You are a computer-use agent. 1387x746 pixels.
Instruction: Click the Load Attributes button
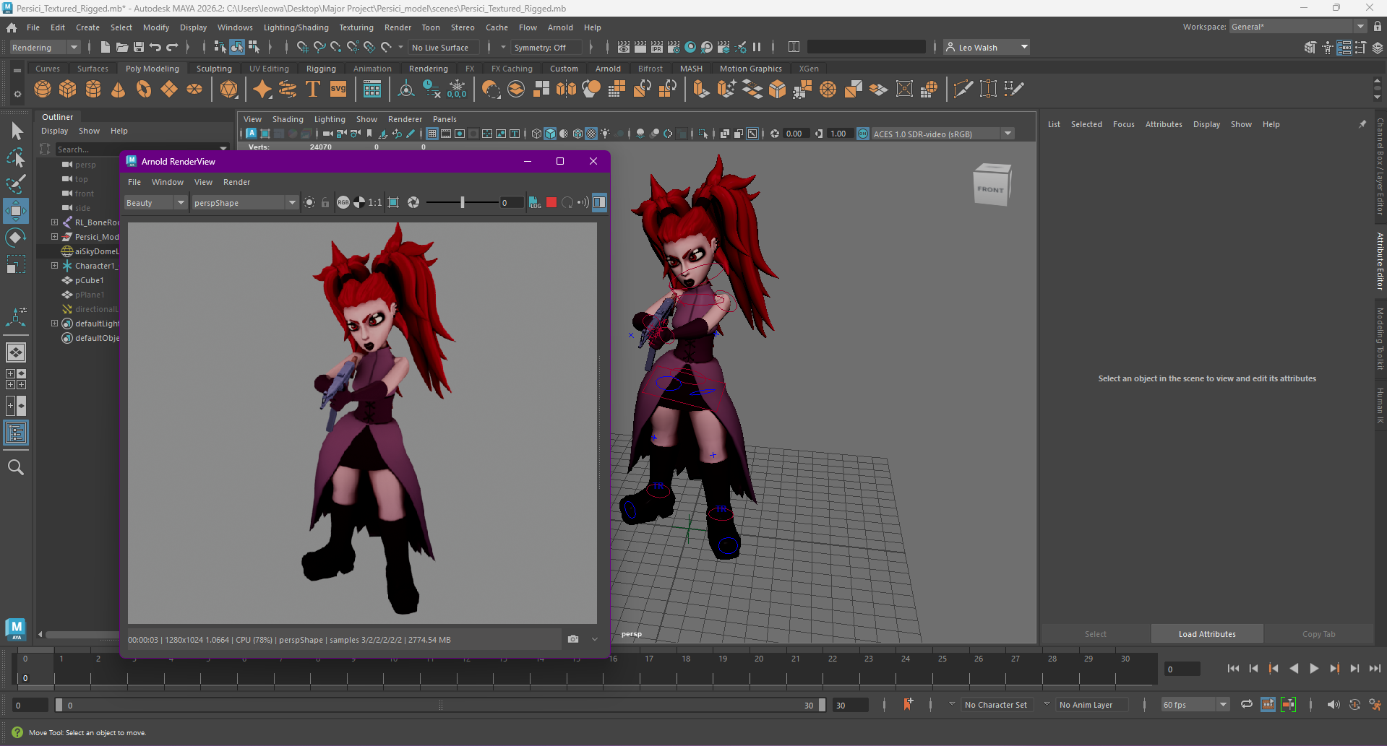1206,634
